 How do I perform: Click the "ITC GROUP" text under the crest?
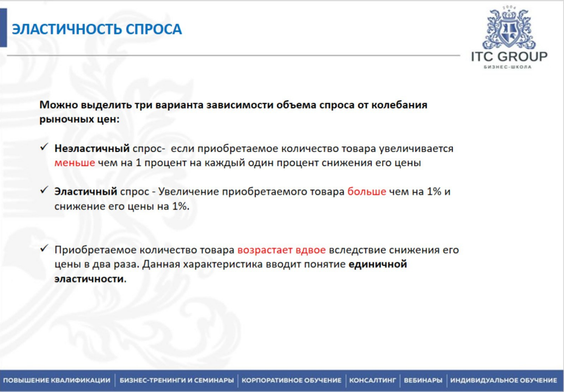509,57
